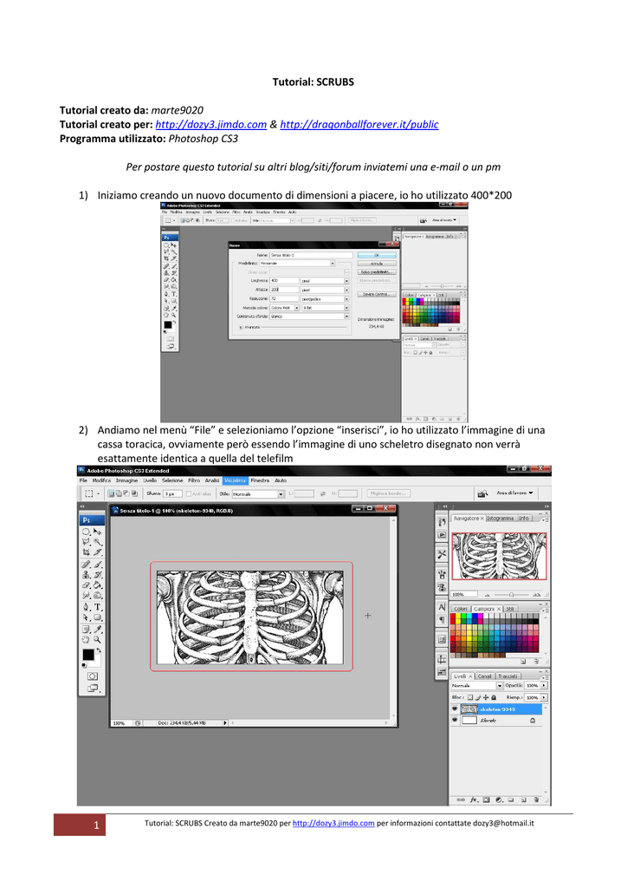627x888 pixels.
Task: Open Filtro menu in ribcage Photoshop screenshot
Action: pyautogui.click(x=194, y=480)
